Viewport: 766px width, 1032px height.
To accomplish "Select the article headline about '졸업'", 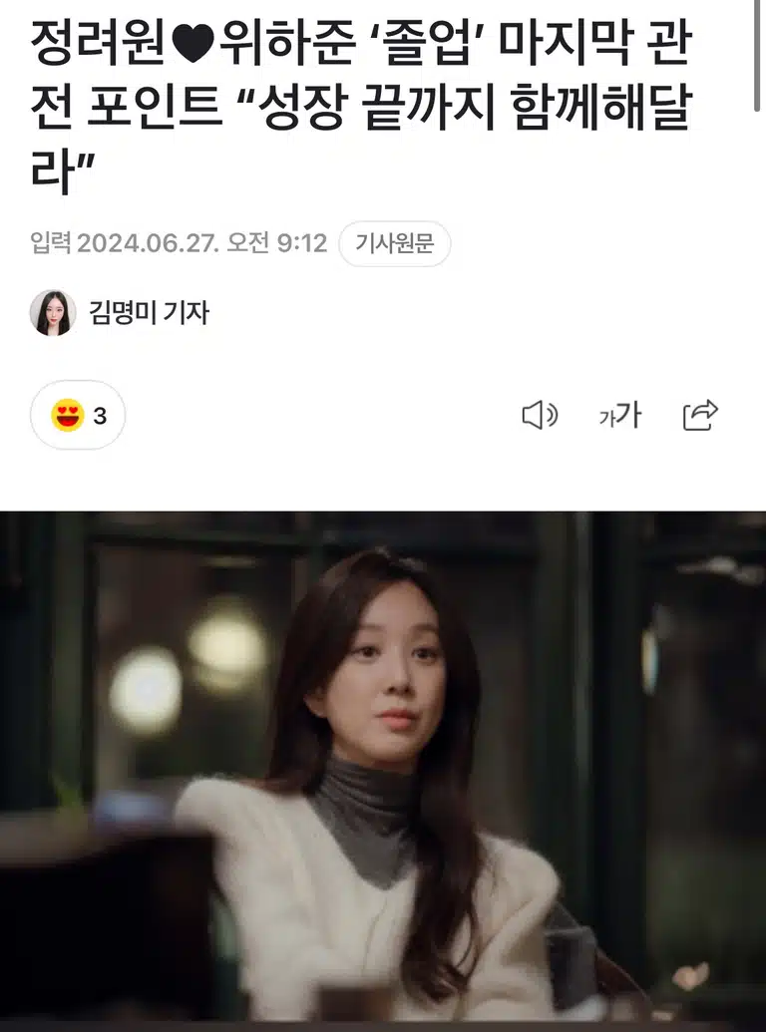I will 361,106.
